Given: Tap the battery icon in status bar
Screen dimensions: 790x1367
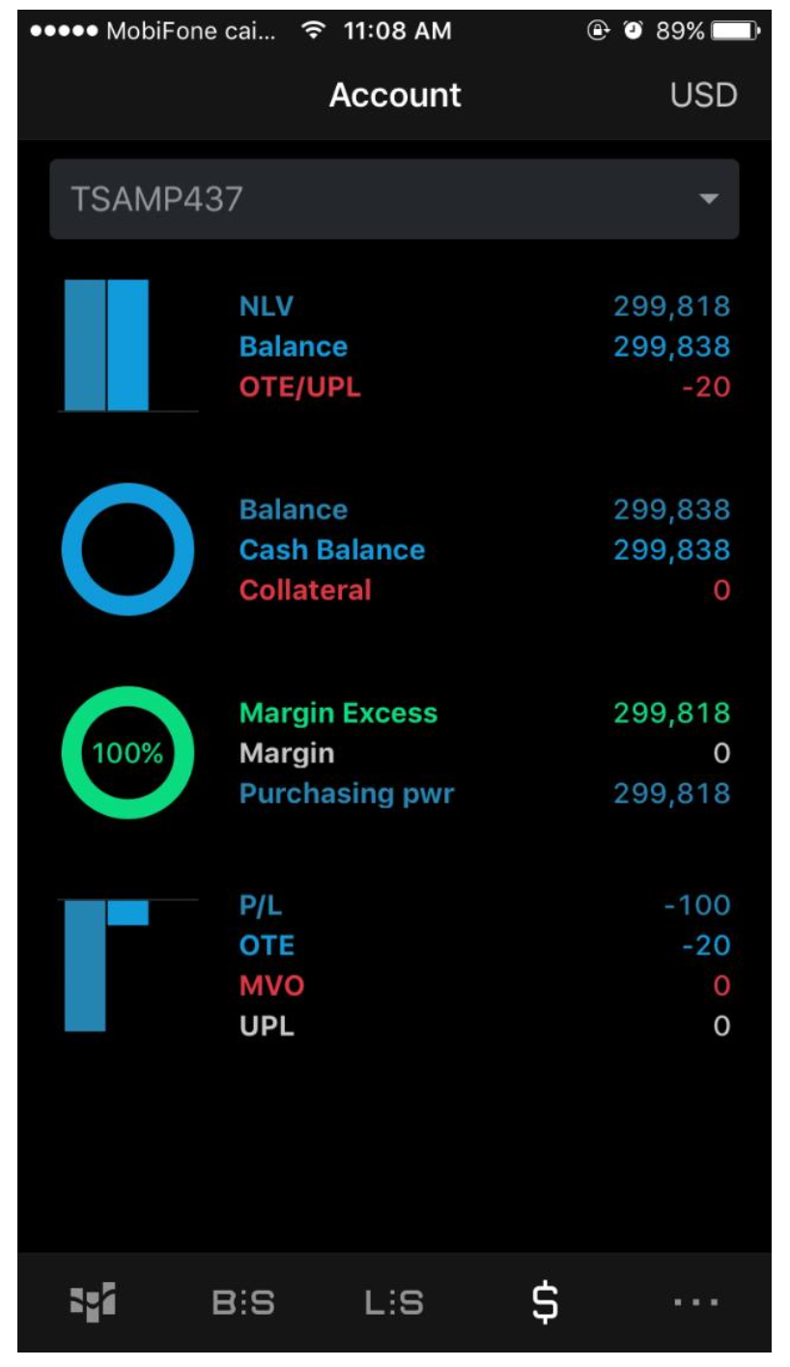Looking at the screenshot, I should point(736,31).
